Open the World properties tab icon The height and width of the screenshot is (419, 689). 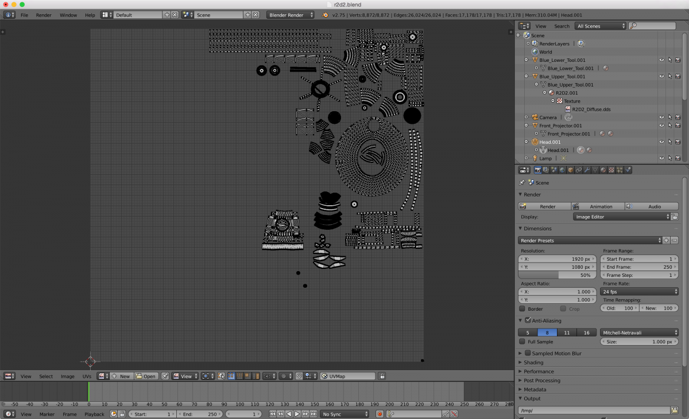[x=562, y=170]
